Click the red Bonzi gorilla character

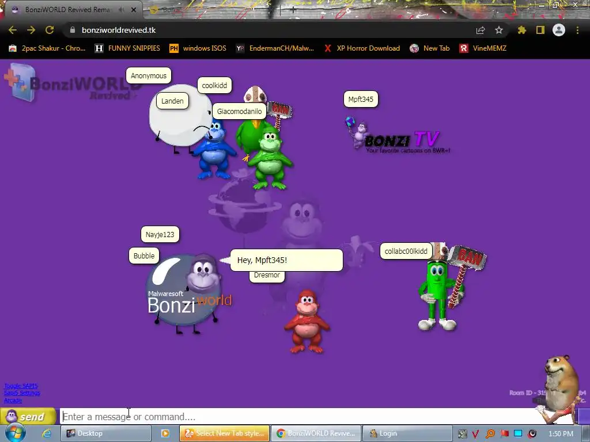tap(307, 321)
